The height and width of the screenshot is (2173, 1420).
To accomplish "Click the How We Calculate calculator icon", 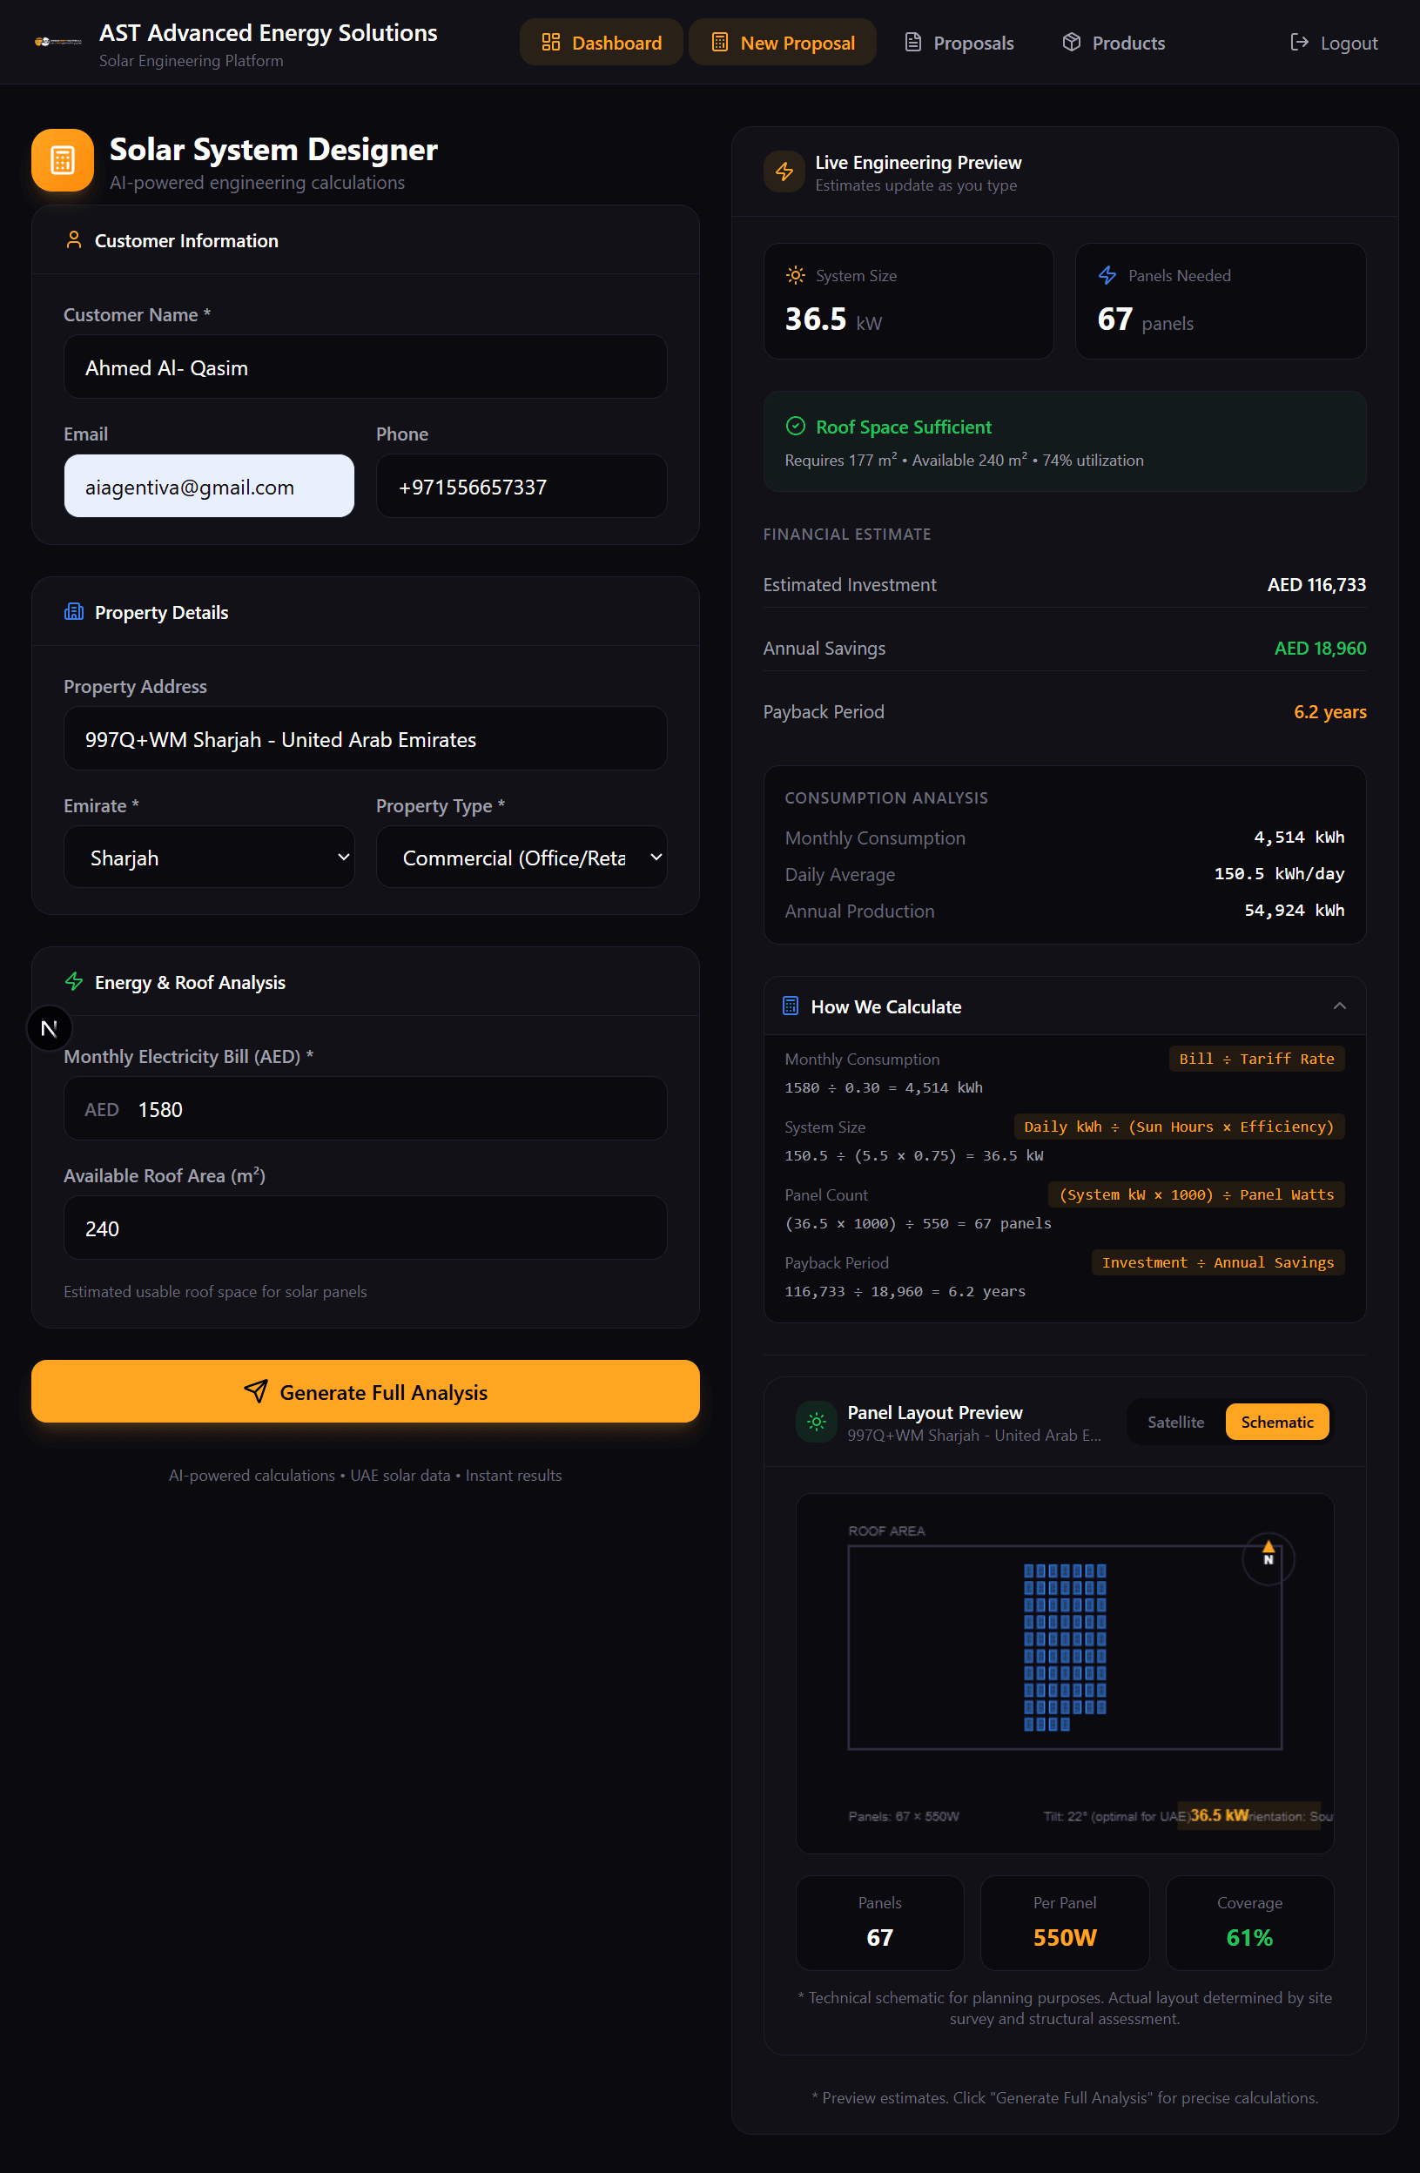I will 791,1006.
